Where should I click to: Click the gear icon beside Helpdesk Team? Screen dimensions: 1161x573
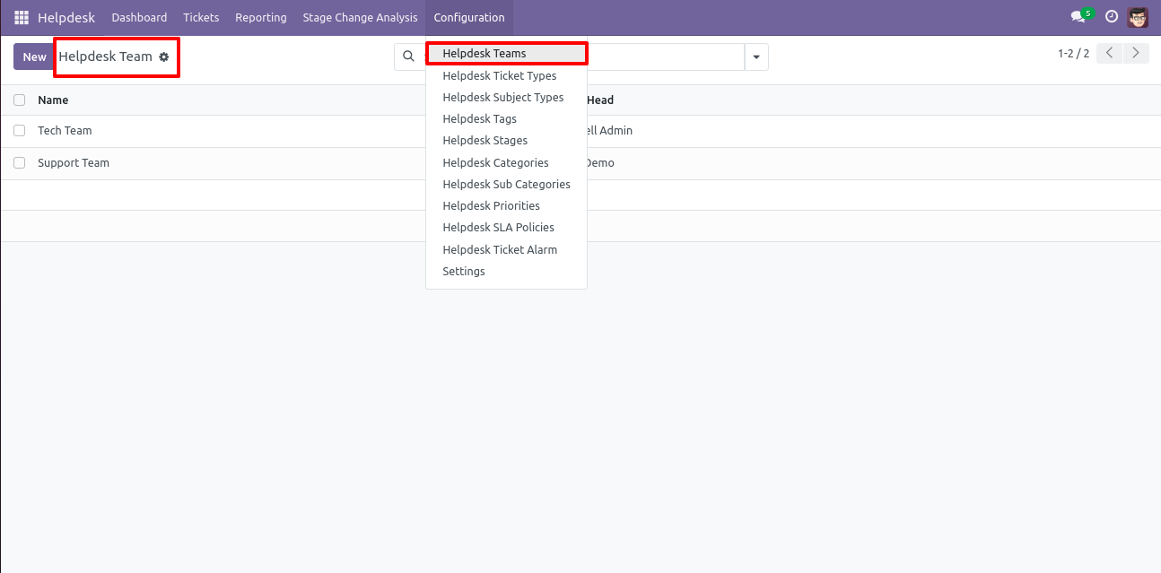(x=163, y=56)
